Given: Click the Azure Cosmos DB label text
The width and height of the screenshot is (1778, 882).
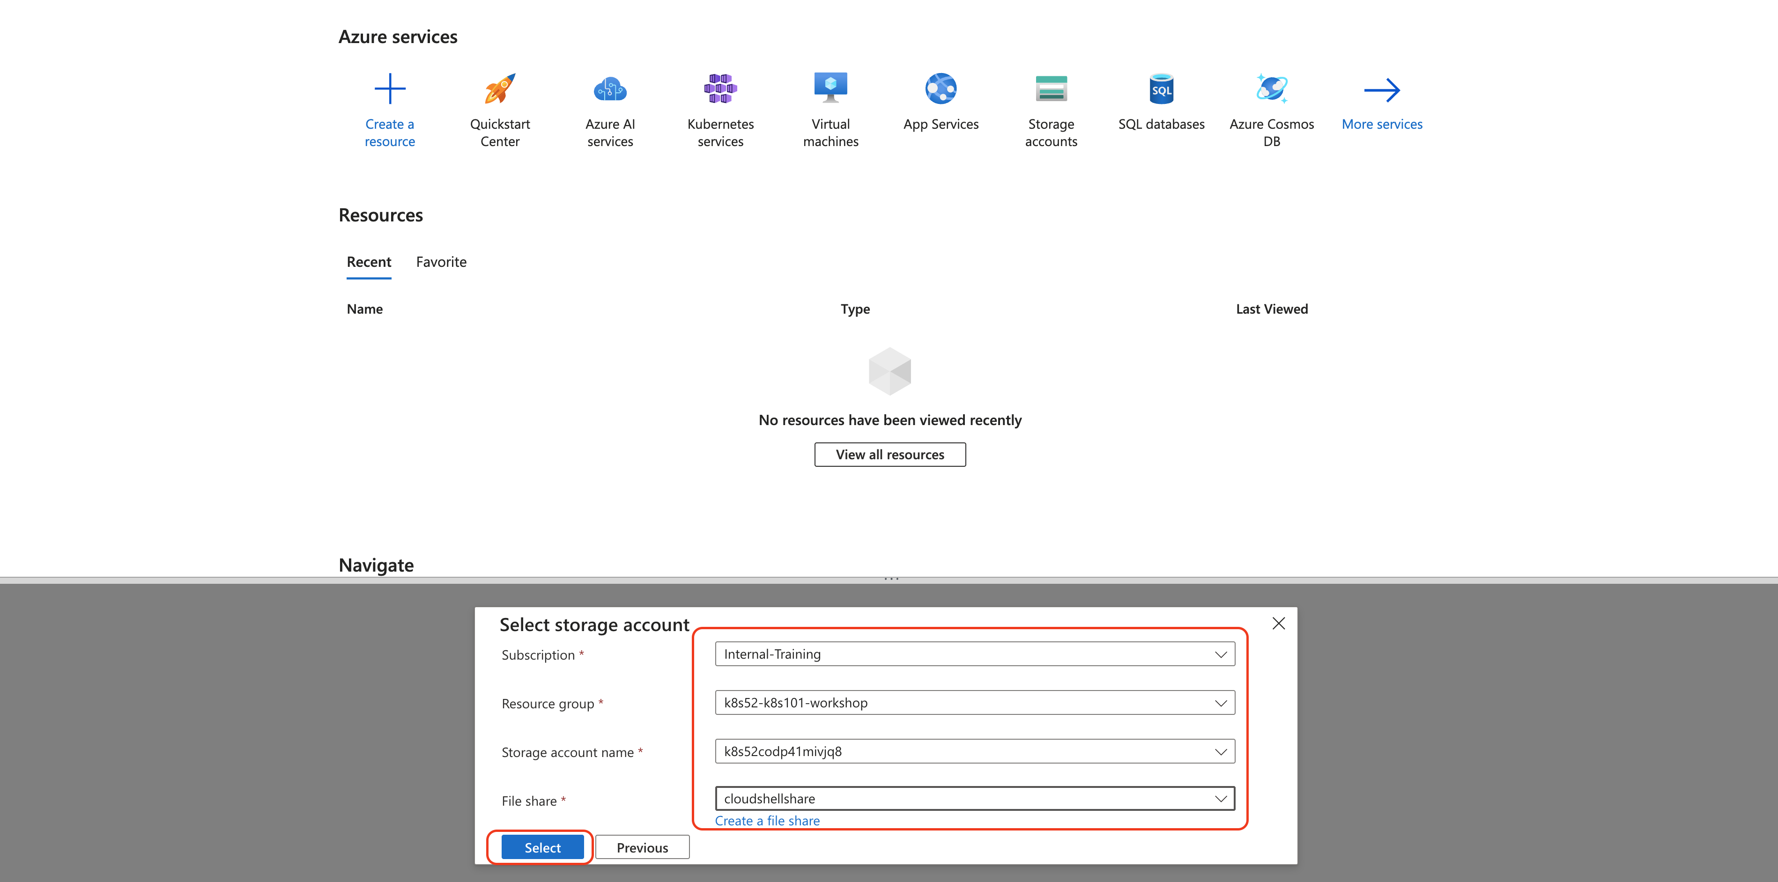Looking at the screenshot, I should point(1271,132).
